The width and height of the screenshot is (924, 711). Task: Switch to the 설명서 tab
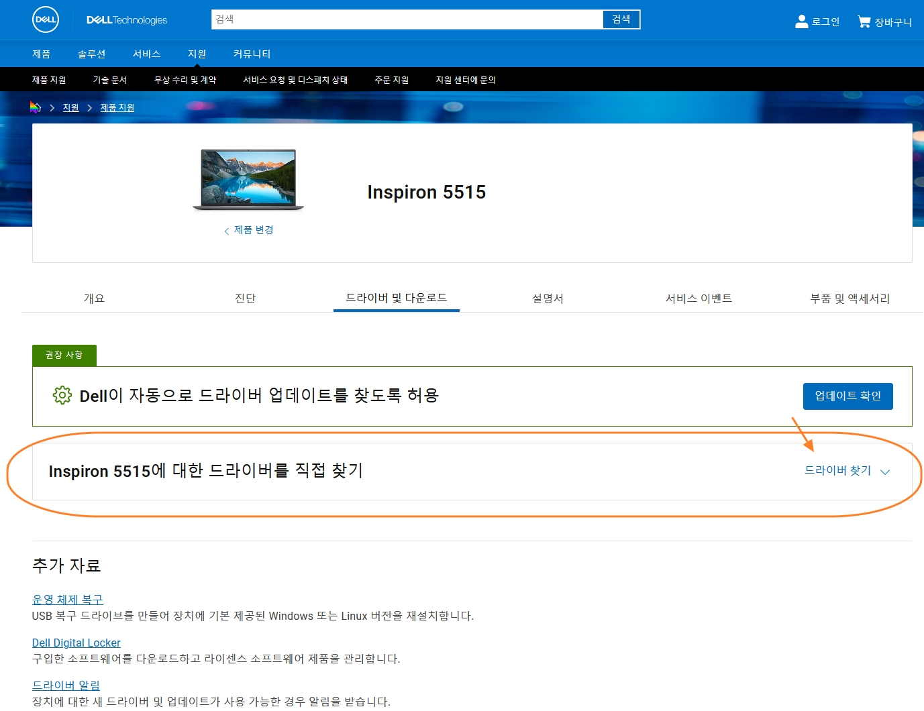547,298
